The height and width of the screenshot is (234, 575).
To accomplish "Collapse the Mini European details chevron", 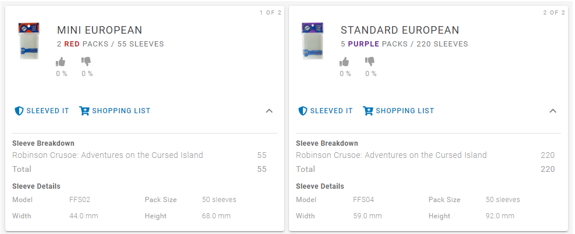I will pos(269,111).
